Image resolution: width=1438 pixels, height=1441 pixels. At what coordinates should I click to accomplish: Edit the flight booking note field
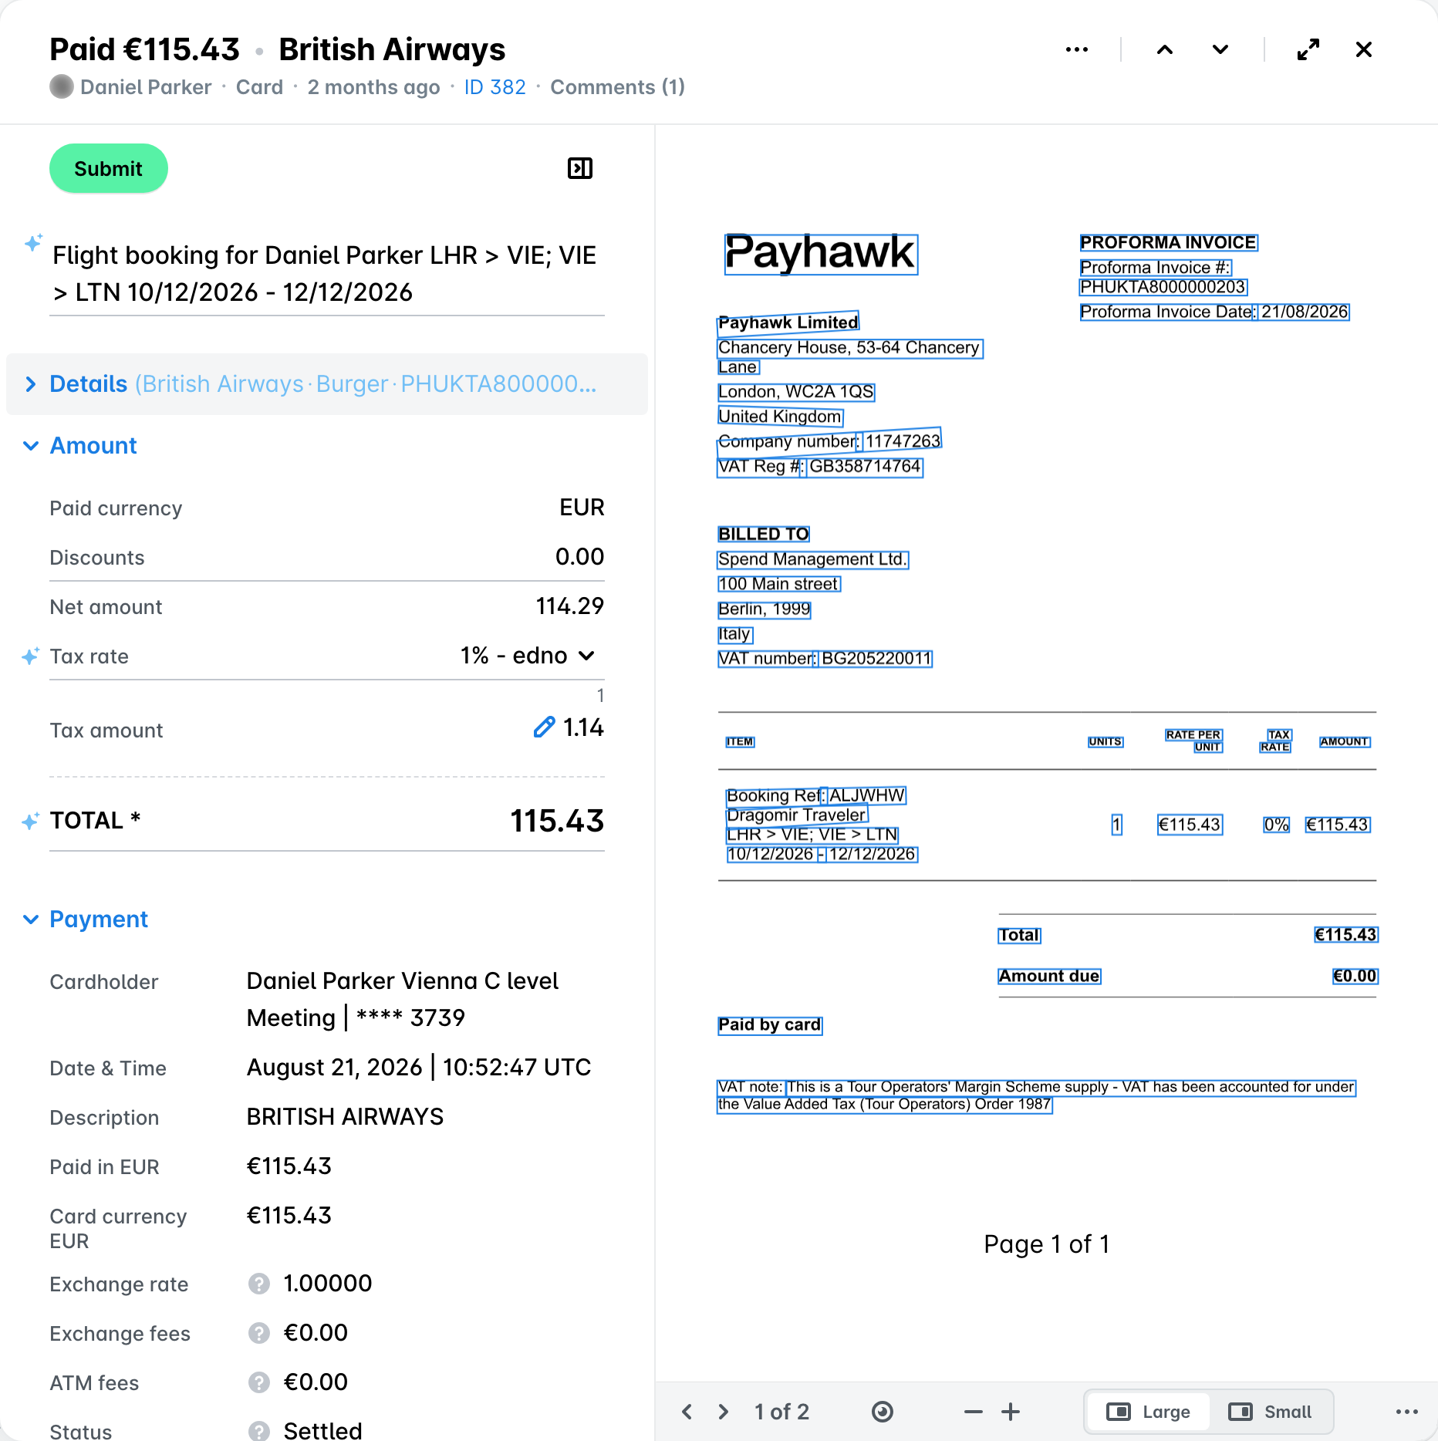(327, 274)
